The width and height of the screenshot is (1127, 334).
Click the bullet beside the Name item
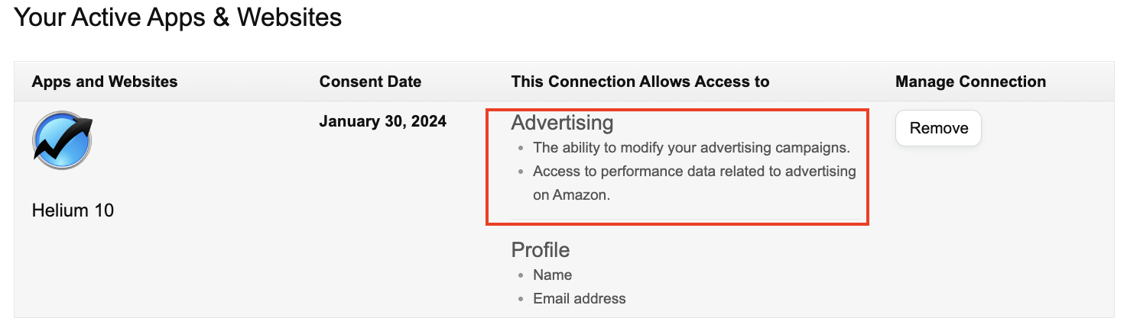point(521,275)
